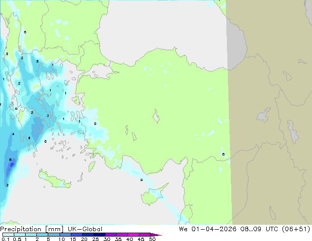Click the 'We 01-04-2026' date text

coord(208,229)
